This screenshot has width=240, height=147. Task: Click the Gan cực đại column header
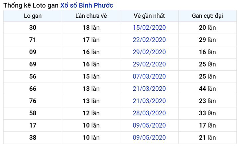(x=207, y=16)
